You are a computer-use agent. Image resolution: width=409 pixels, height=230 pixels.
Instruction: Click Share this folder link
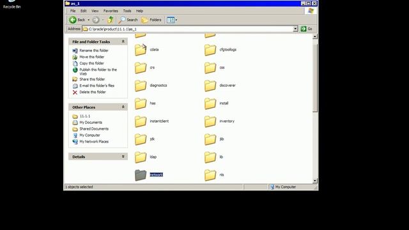pos(92,79)
